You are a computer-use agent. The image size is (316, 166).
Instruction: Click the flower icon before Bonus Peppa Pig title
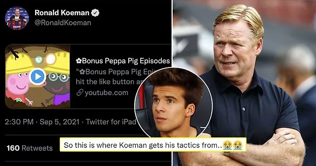pyautogui.click(x=79, y=61)
